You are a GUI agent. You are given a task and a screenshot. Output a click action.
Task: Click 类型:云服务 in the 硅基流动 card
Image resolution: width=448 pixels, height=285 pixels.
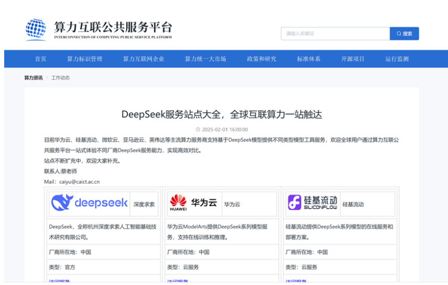click(x=301, y=267)
